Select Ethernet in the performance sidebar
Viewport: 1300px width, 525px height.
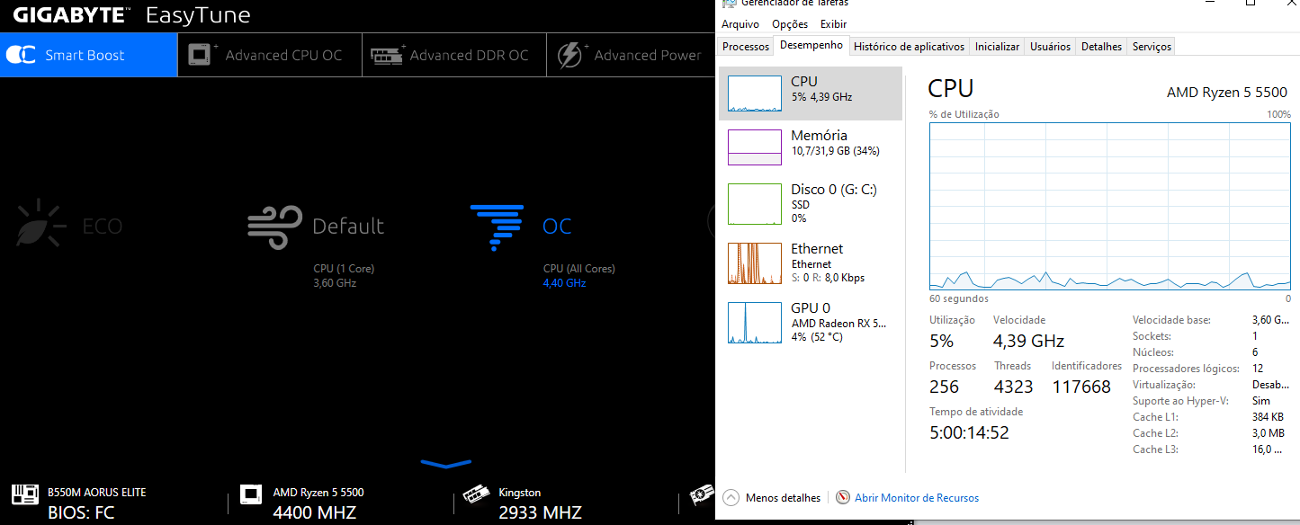(x=811, y=262)
